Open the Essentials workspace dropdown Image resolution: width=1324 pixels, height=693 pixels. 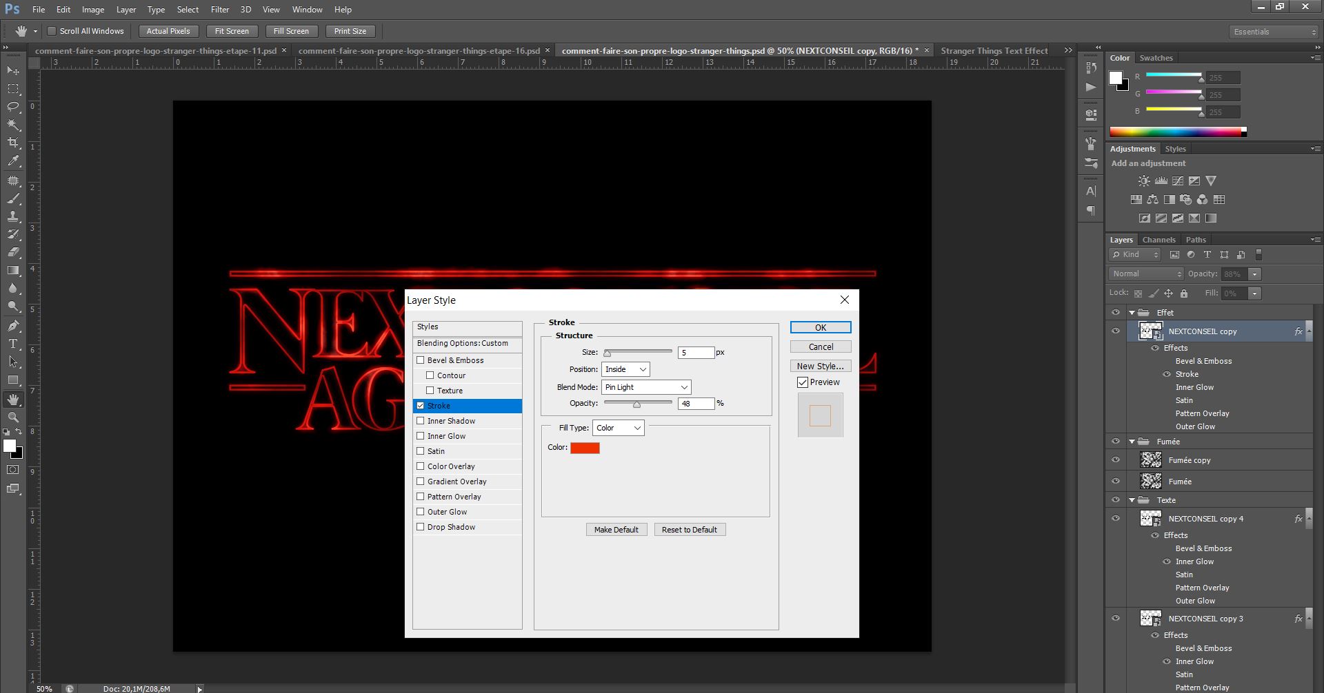(x=1273, y=32)
